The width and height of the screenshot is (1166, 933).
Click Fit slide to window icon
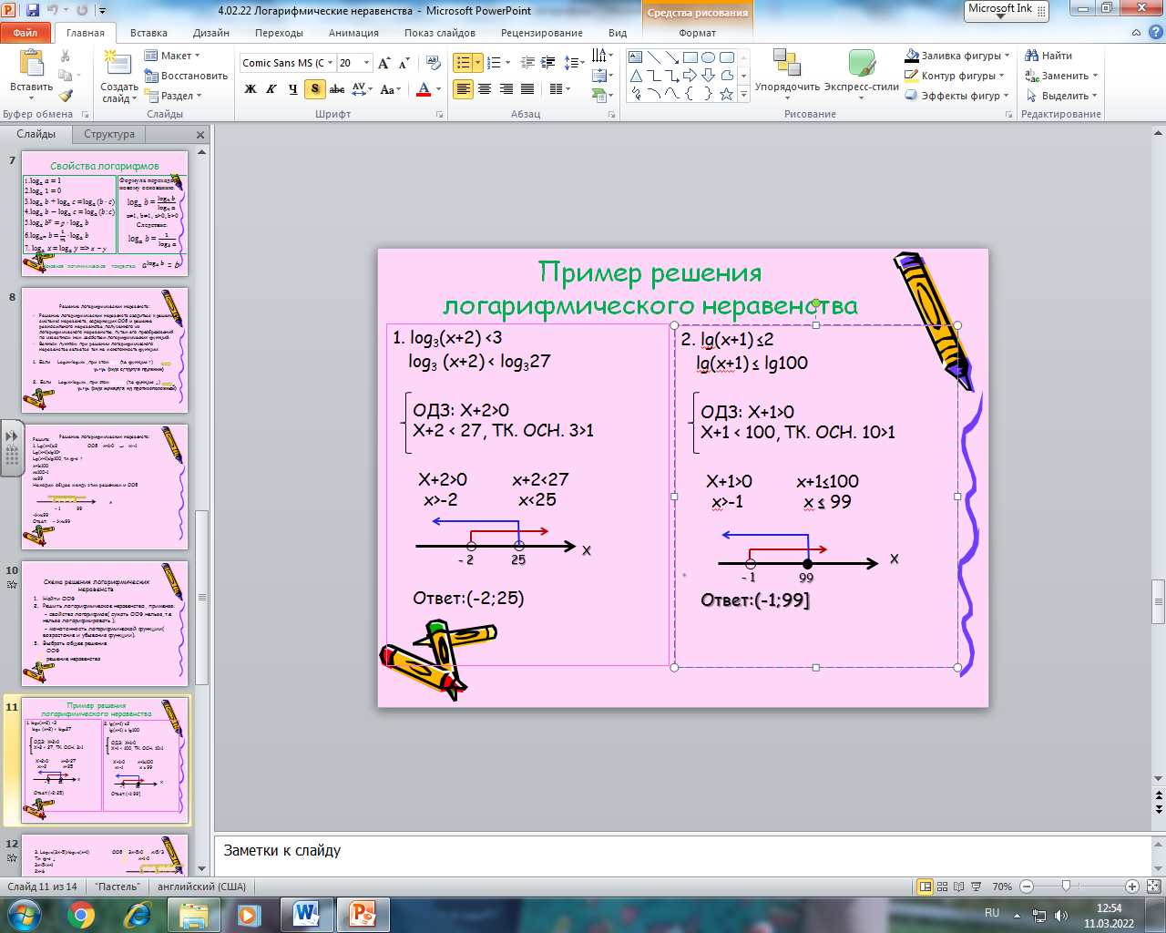pyautogui.click(x=1153, y=887)
